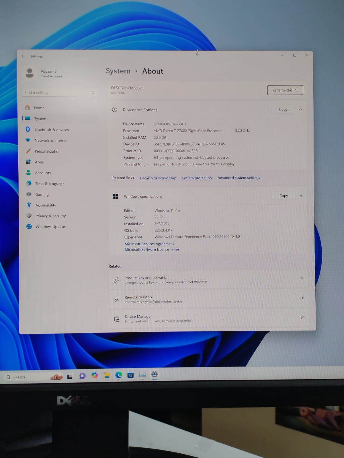Open Copilot from the taskbar

pyautogui.click(x=95, y=376)
